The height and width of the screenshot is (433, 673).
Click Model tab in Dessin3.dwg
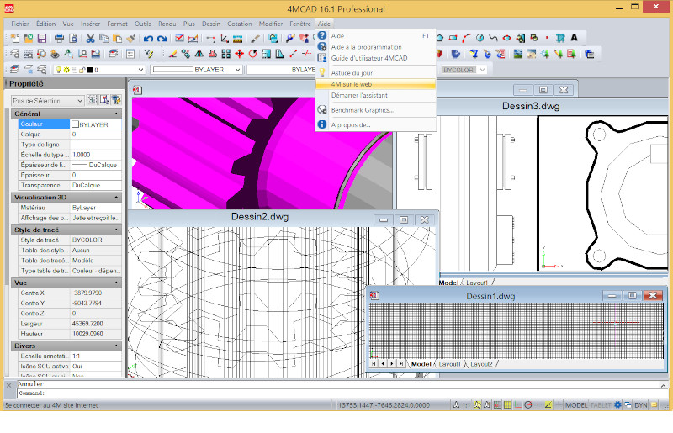(448, 283)
